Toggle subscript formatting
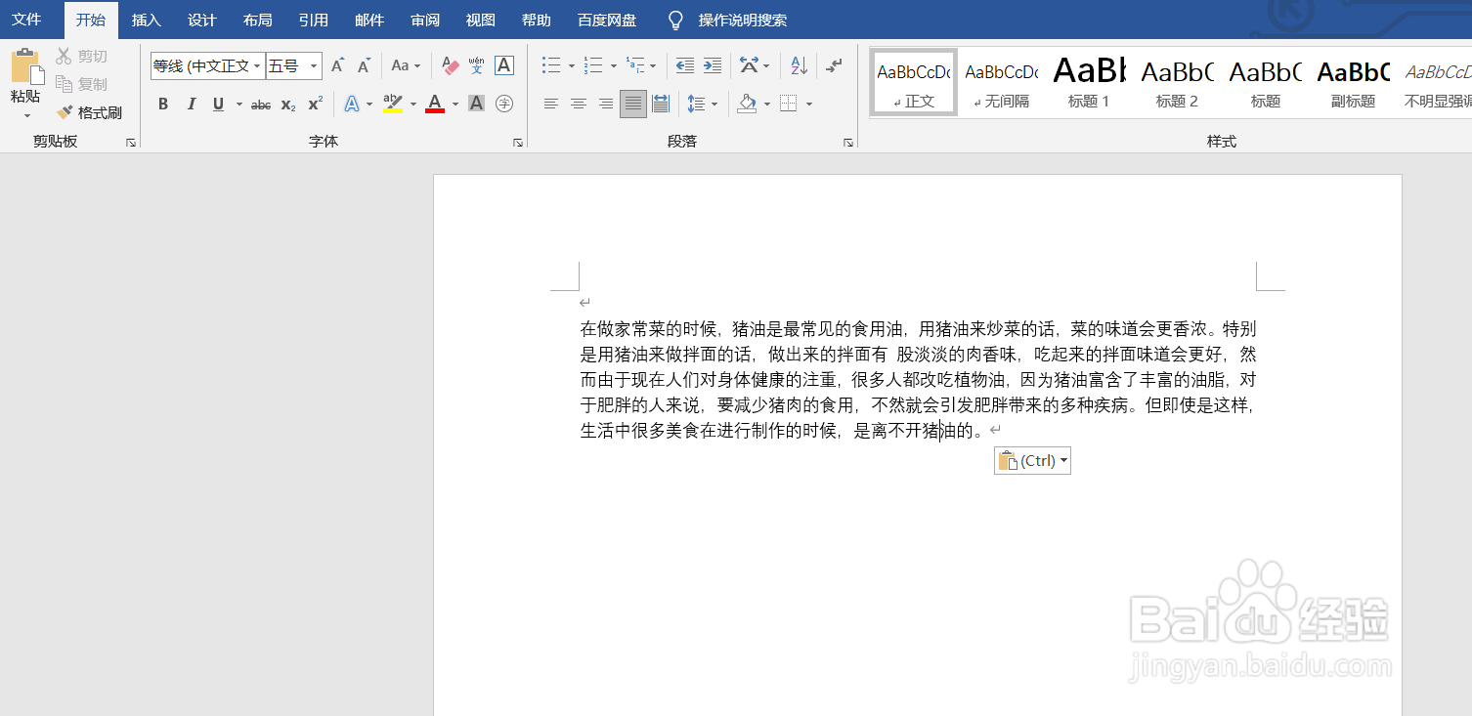Viewport: 1472px width, 716px height. click(x=288, y=104)
